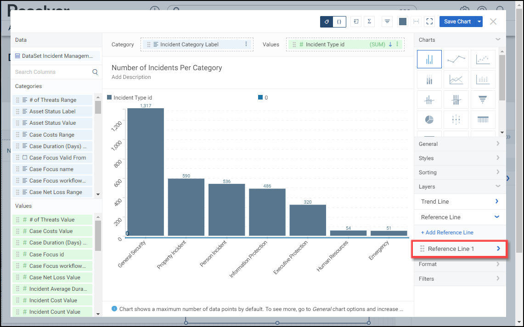Select the table chart type
Screen dimensions: 524x327
click(483, 119)
